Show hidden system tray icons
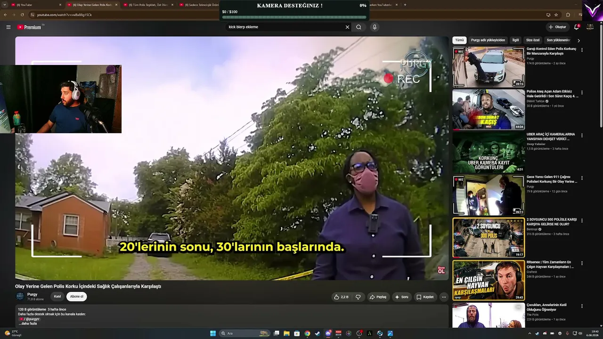The height and width of the screenshot is (339, 603). tap(530, 333)
